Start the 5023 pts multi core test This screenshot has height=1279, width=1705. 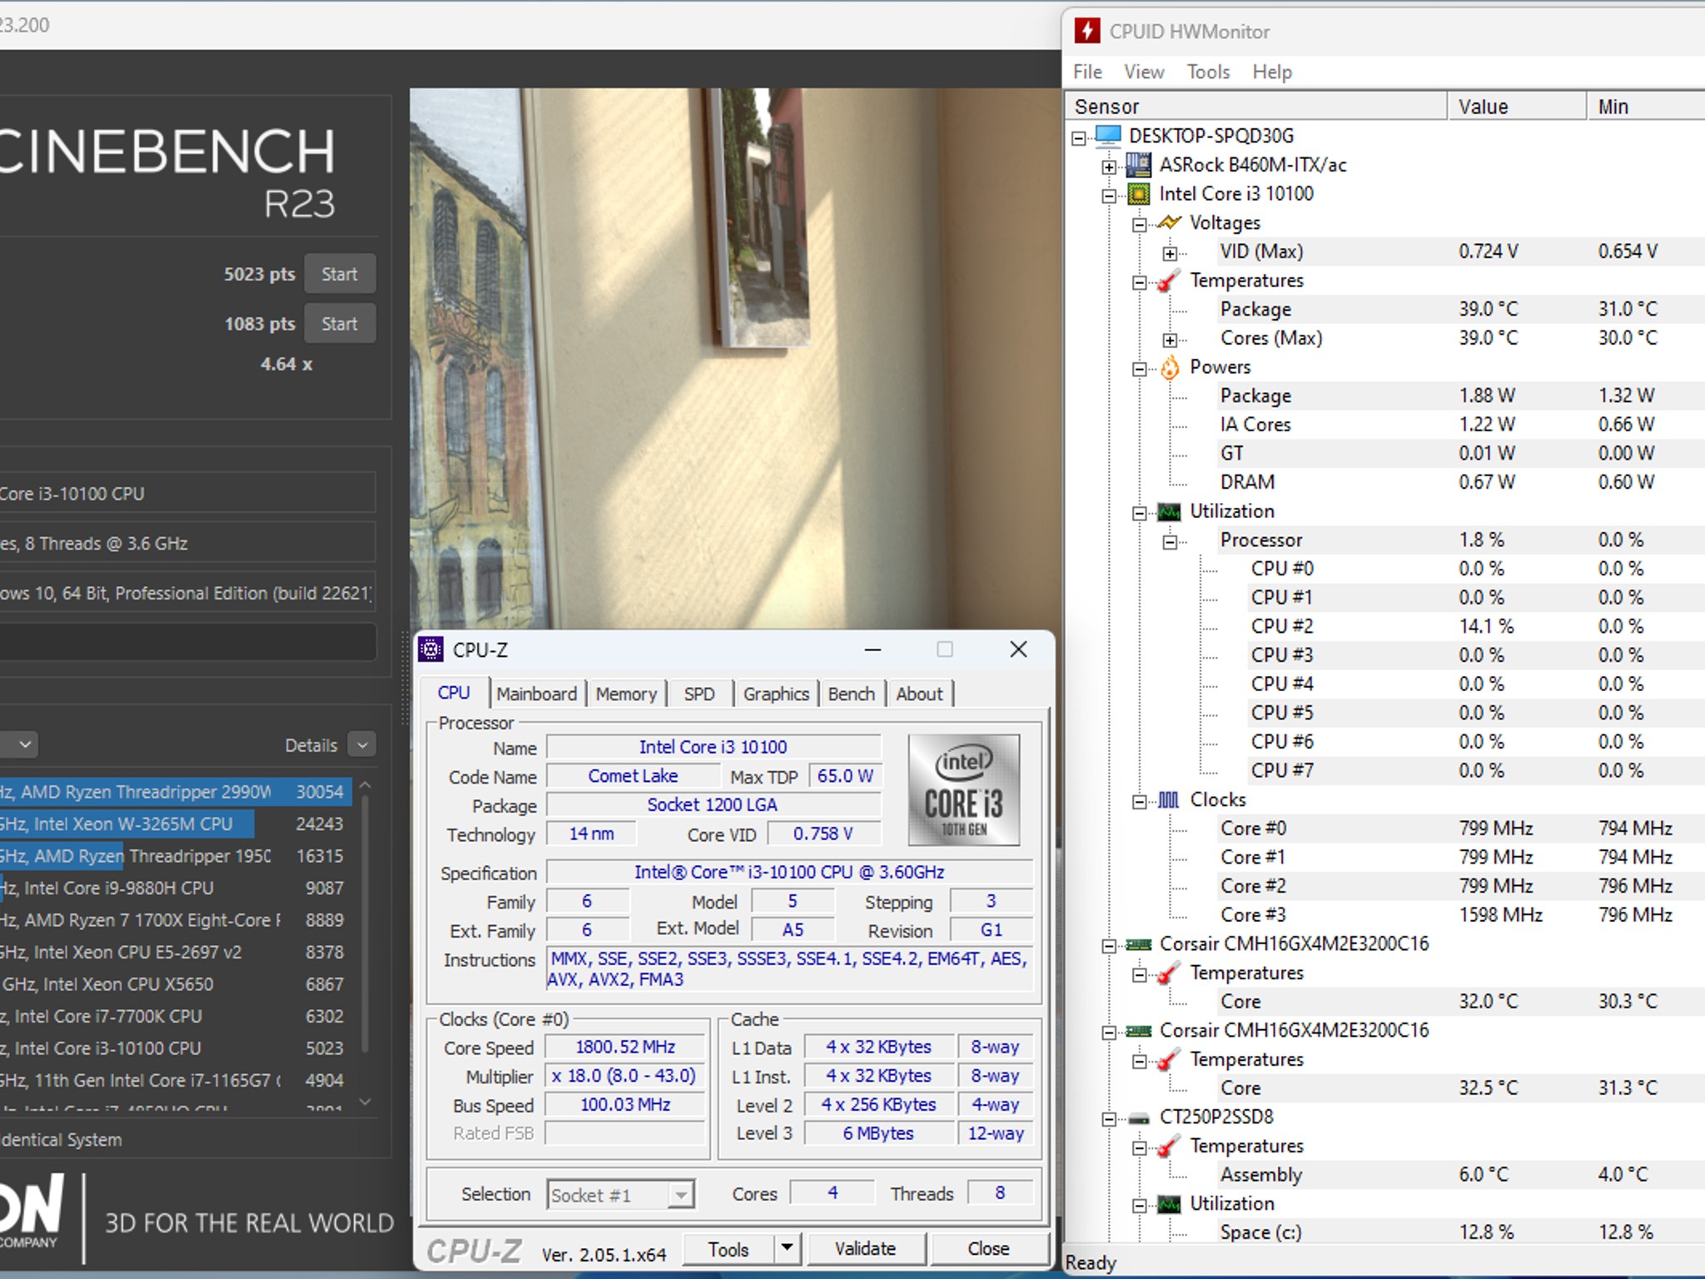340,274
